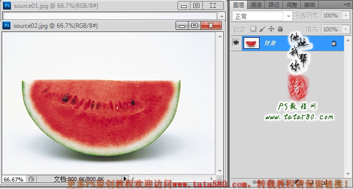Screen dimensions: 353x189
Task: Minimize the source01.jpg window
Action: (184, 5)
